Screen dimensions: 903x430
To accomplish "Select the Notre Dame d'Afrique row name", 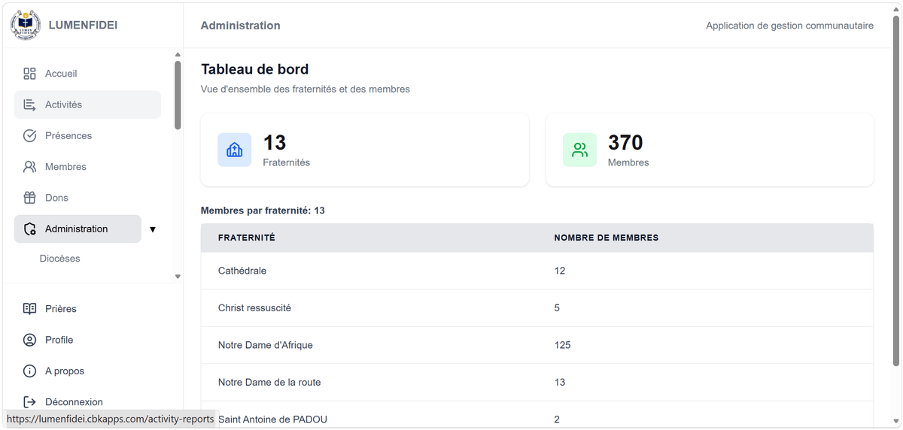I will (265, 345).
